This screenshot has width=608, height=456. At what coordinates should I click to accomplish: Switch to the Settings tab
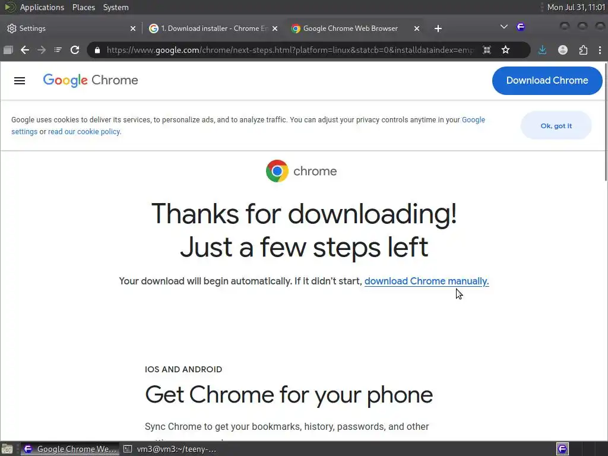coord(70,28)
